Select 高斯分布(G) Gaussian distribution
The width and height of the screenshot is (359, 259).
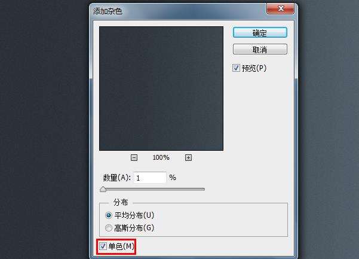click(109, 228)
